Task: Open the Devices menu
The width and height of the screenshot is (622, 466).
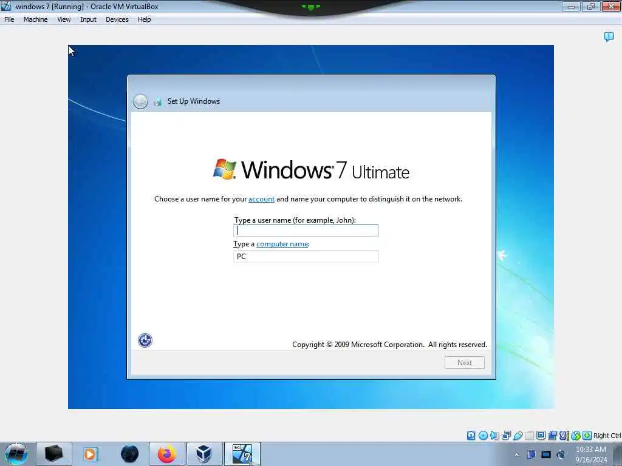Action: tap(117, 19)
